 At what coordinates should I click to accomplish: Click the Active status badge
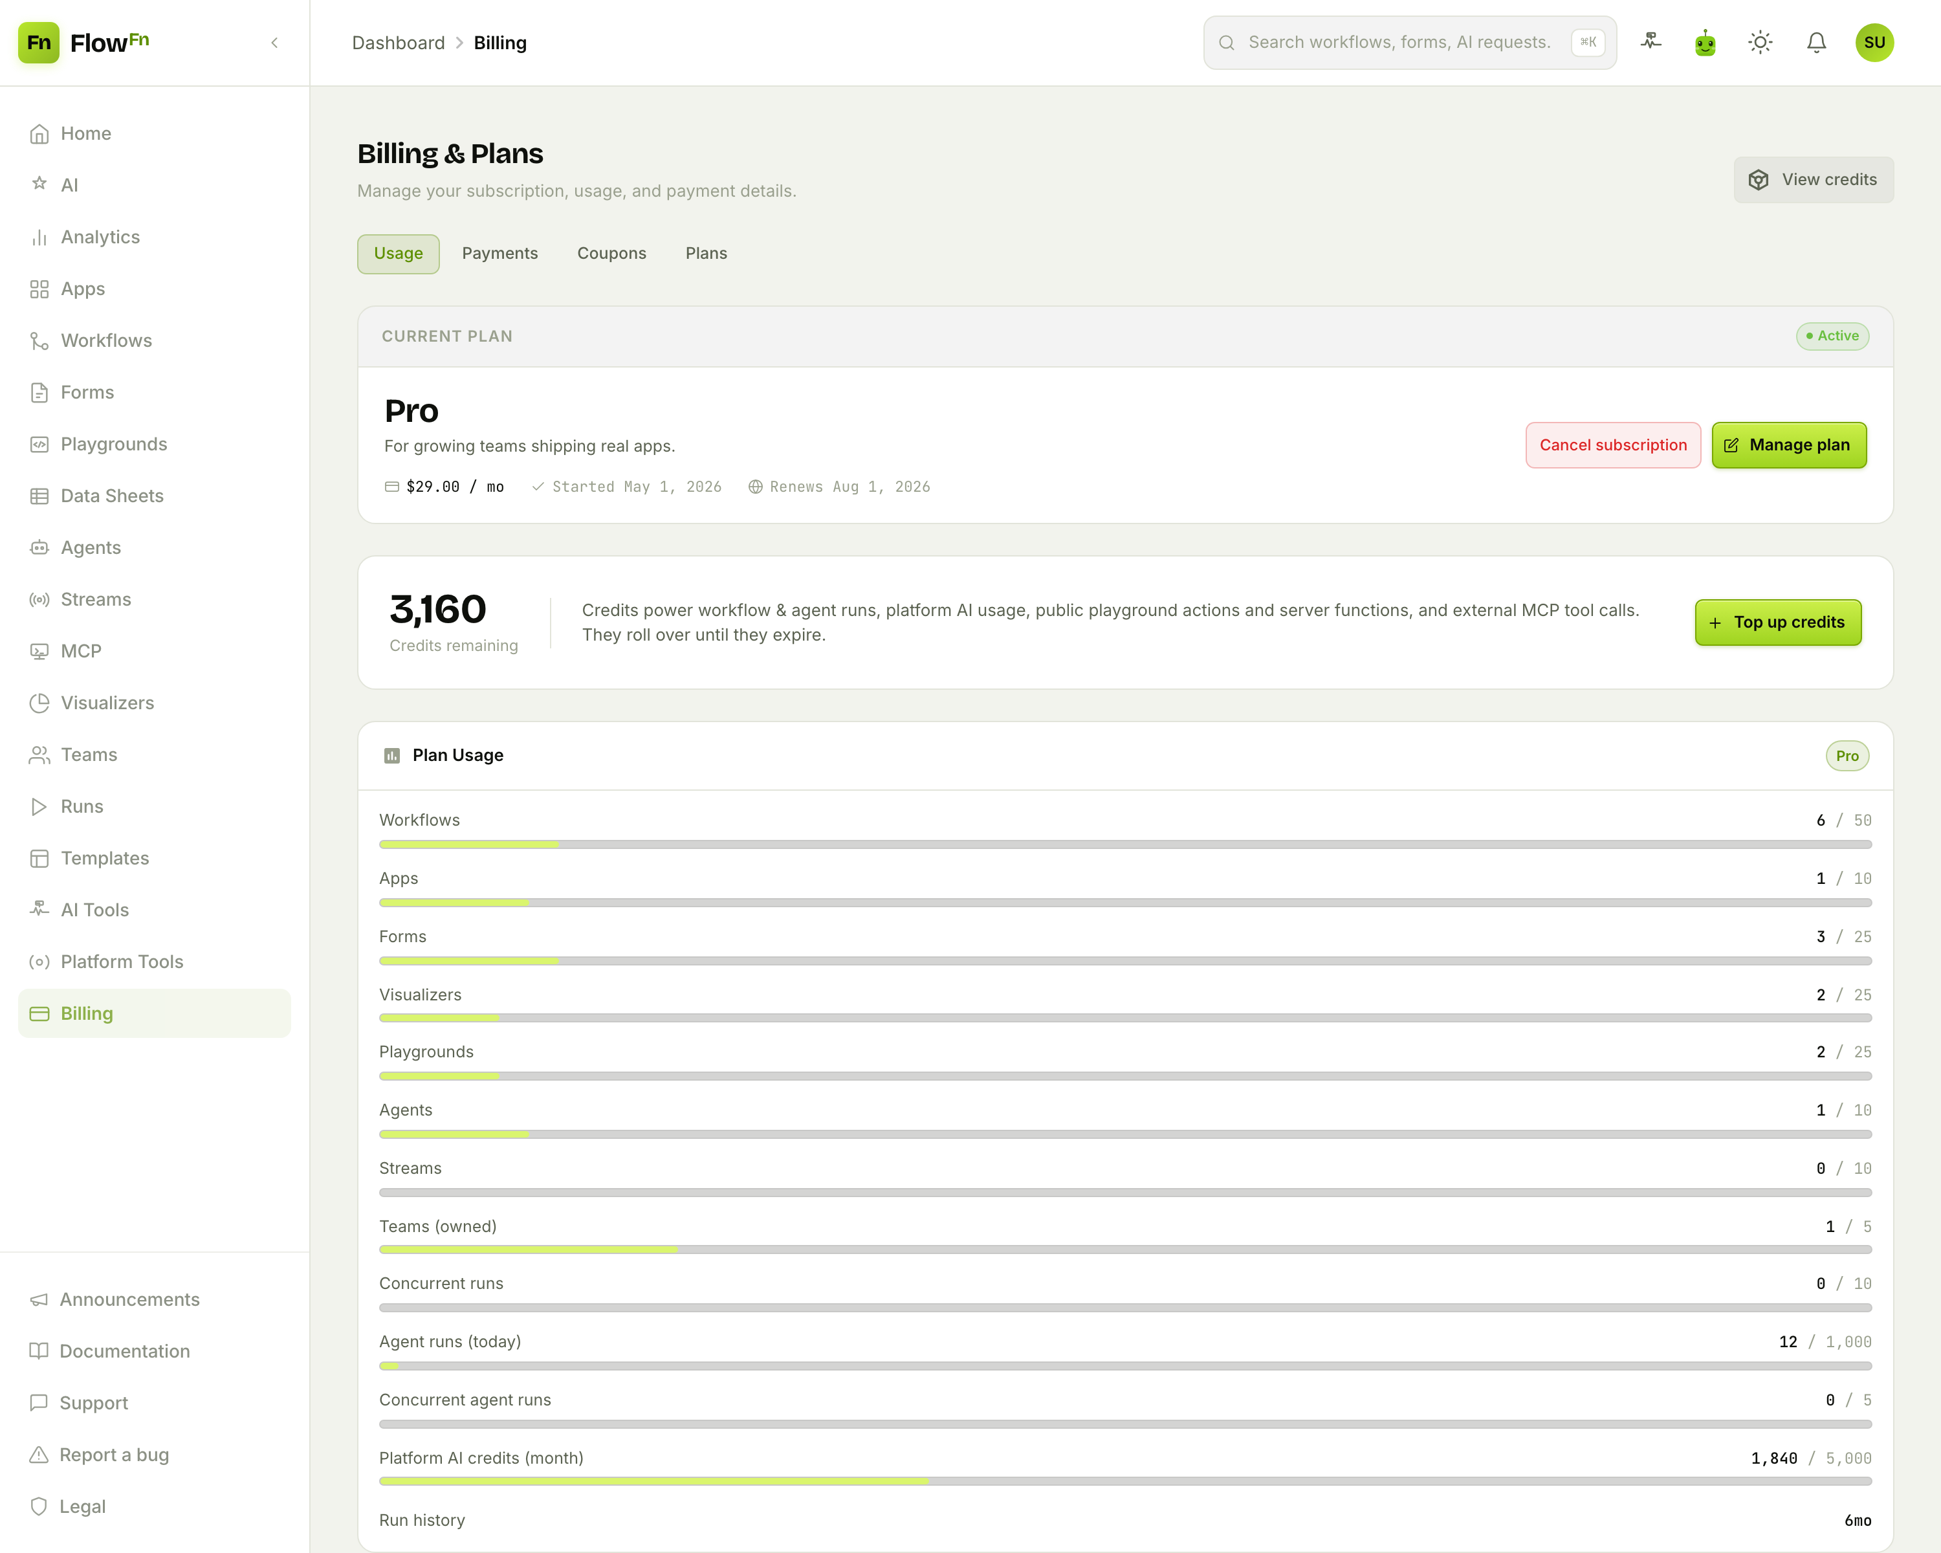1832,336
